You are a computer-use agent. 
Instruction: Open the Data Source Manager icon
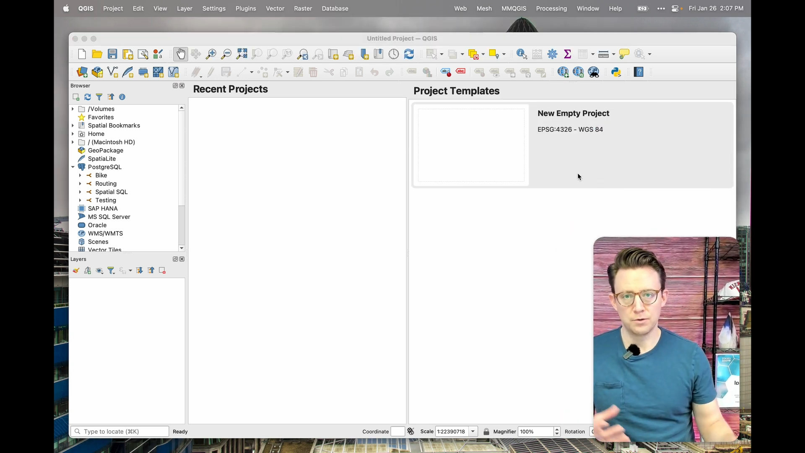click(82, 72)
